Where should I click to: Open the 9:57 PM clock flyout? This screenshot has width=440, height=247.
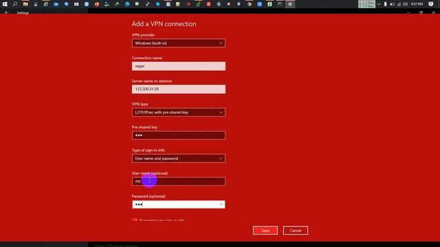click(417, 4)
